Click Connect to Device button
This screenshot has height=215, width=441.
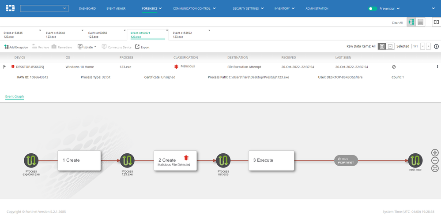117,47
